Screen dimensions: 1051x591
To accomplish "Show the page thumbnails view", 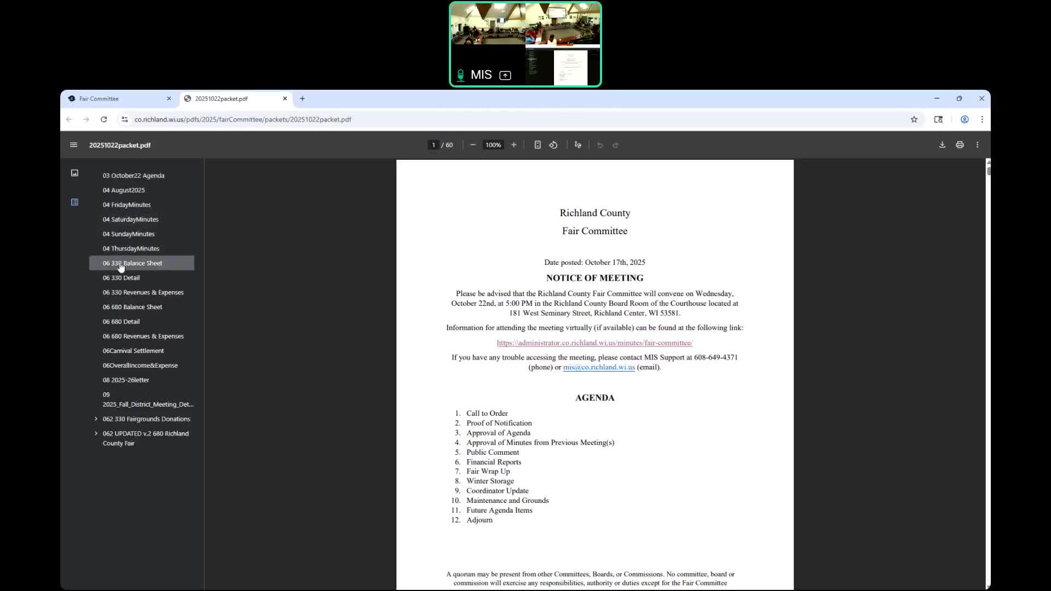I will [74, 173].
